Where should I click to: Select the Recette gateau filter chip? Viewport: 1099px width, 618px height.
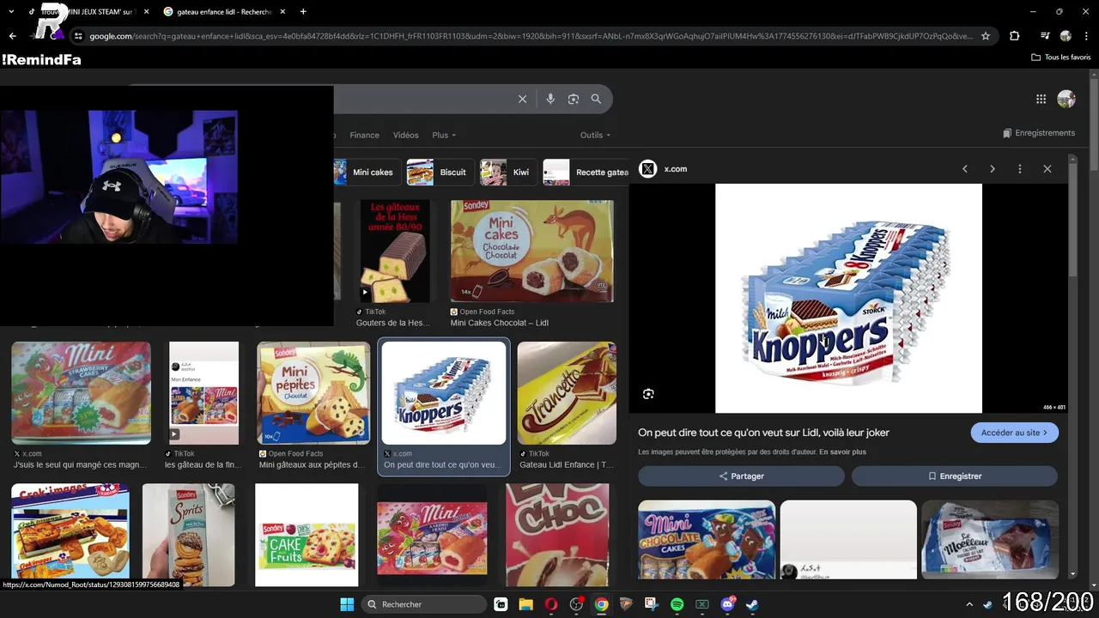(x=586, y=173)
